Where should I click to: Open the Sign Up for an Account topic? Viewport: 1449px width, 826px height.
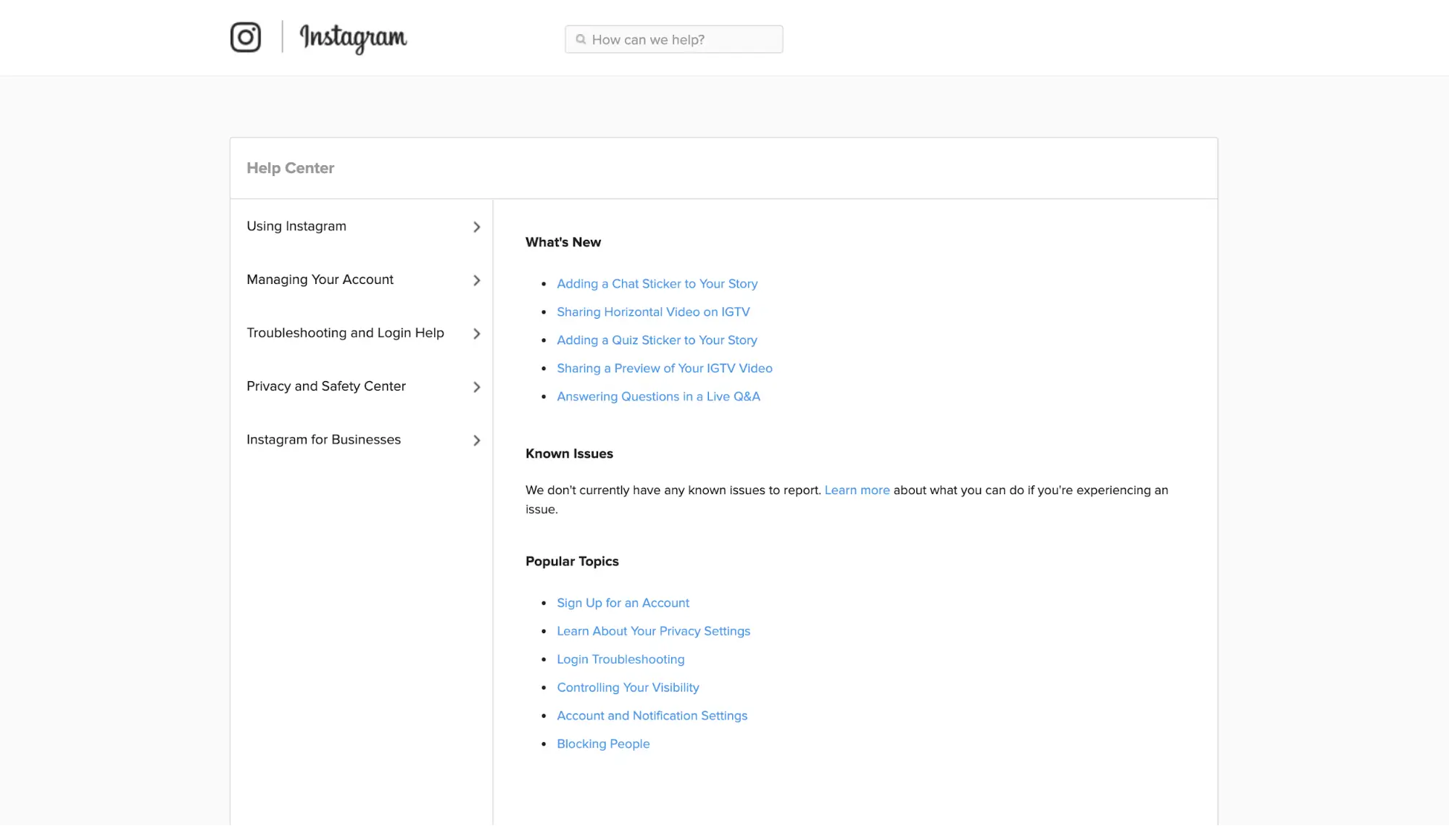click(623, 602)
